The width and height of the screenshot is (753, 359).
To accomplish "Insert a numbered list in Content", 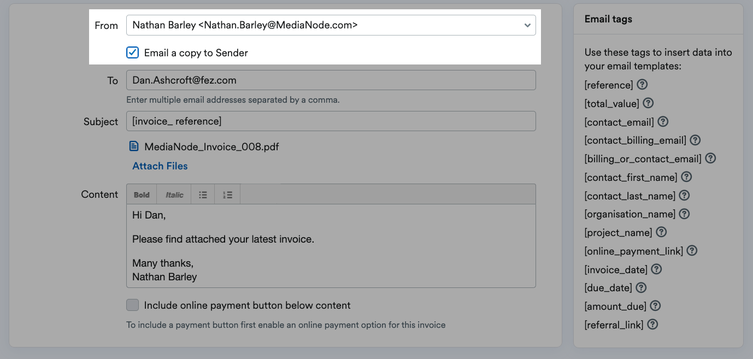I will 228,195.
